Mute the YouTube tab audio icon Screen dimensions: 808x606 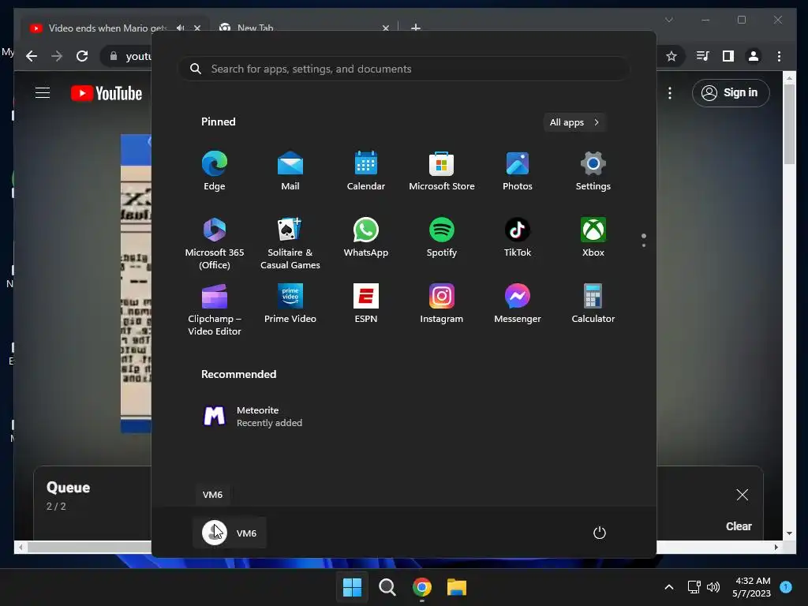click(181, 28)
